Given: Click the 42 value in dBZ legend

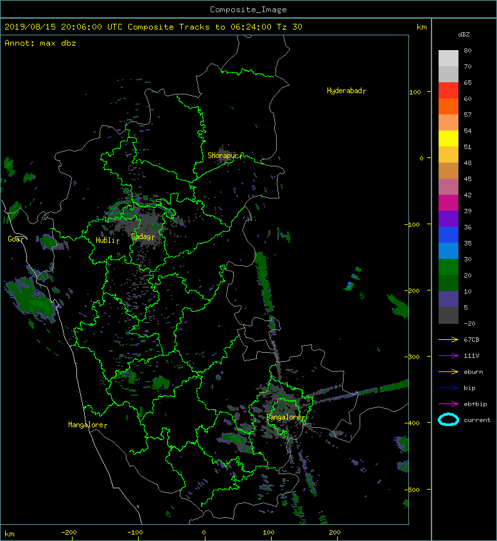Looking at the screenshot, I should coord(467,195).
